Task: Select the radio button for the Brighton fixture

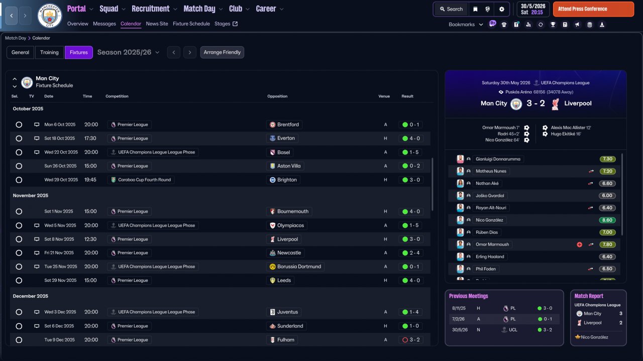Action: 19,180
